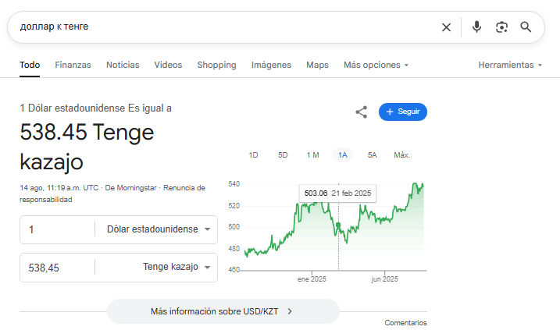This screenshot has height=330, width=560.
Task: Follow USD/KZT with the Seguir button
Action: (403, 112)
